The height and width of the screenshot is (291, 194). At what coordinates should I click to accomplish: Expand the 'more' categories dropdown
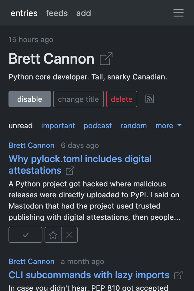click(169, 125)
